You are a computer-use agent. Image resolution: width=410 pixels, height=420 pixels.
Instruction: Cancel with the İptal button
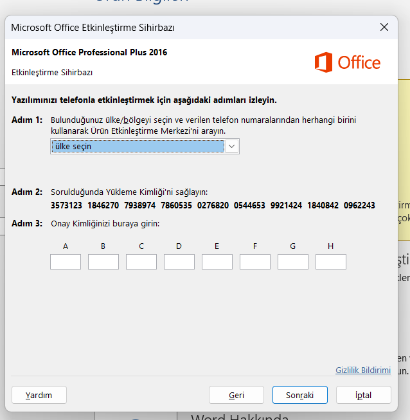click(x=364, y=395)
